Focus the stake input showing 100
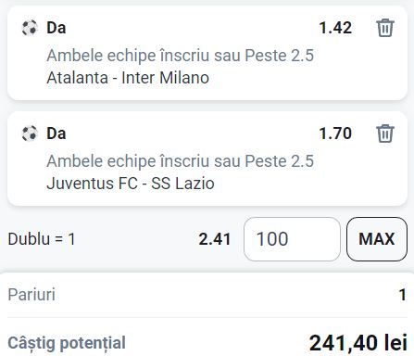 click(292, 239)
